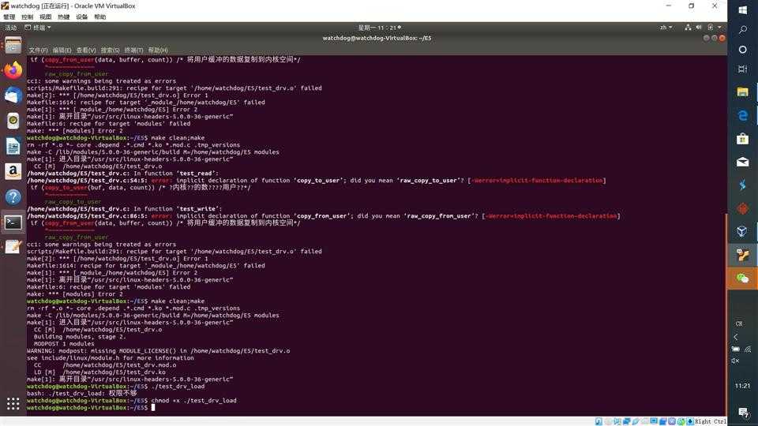Screen dimensions: 758x426
Task: Open the Amazon launcher icon
Action: 13,171
